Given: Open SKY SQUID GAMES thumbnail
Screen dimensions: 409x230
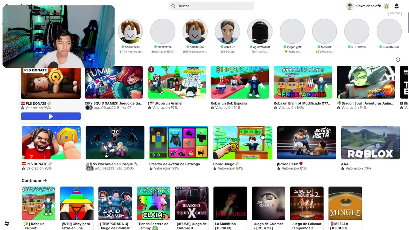Looking at the screenshot, I should pos(114,82).
